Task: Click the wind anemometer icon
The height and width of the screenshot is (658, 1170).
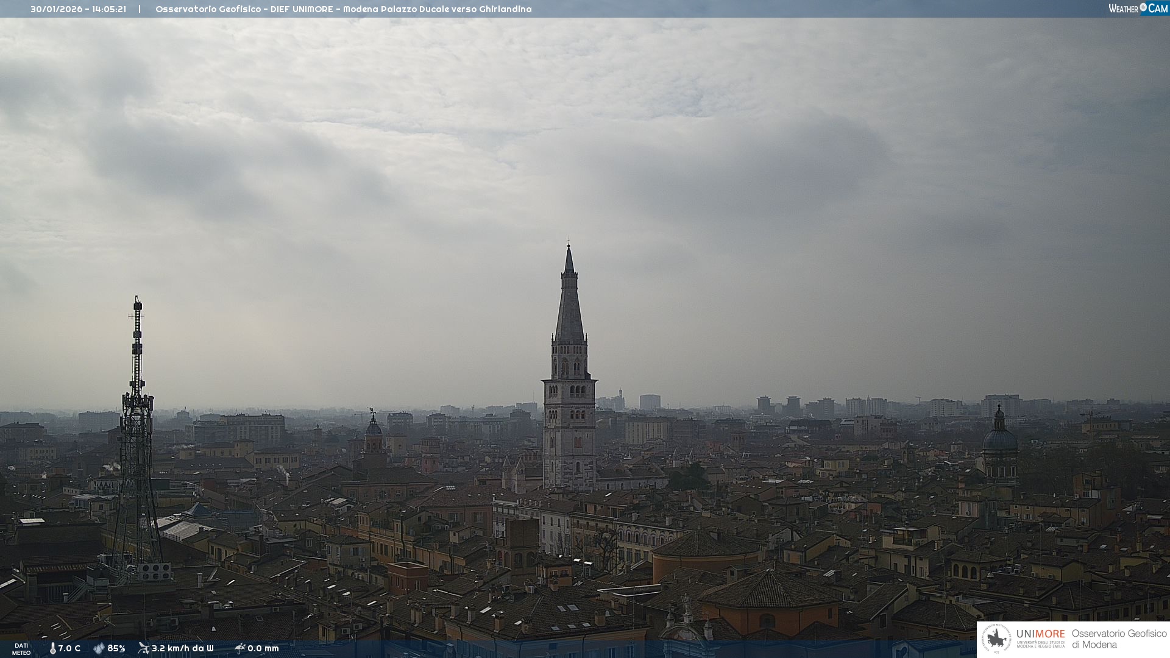Action: [143, 648]
